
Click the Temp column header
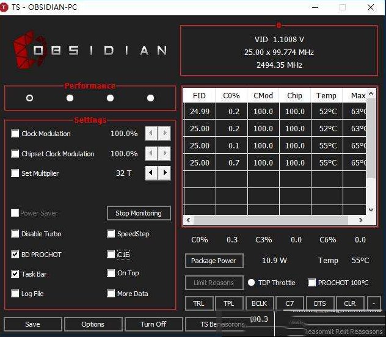click(x=326, y=95)
